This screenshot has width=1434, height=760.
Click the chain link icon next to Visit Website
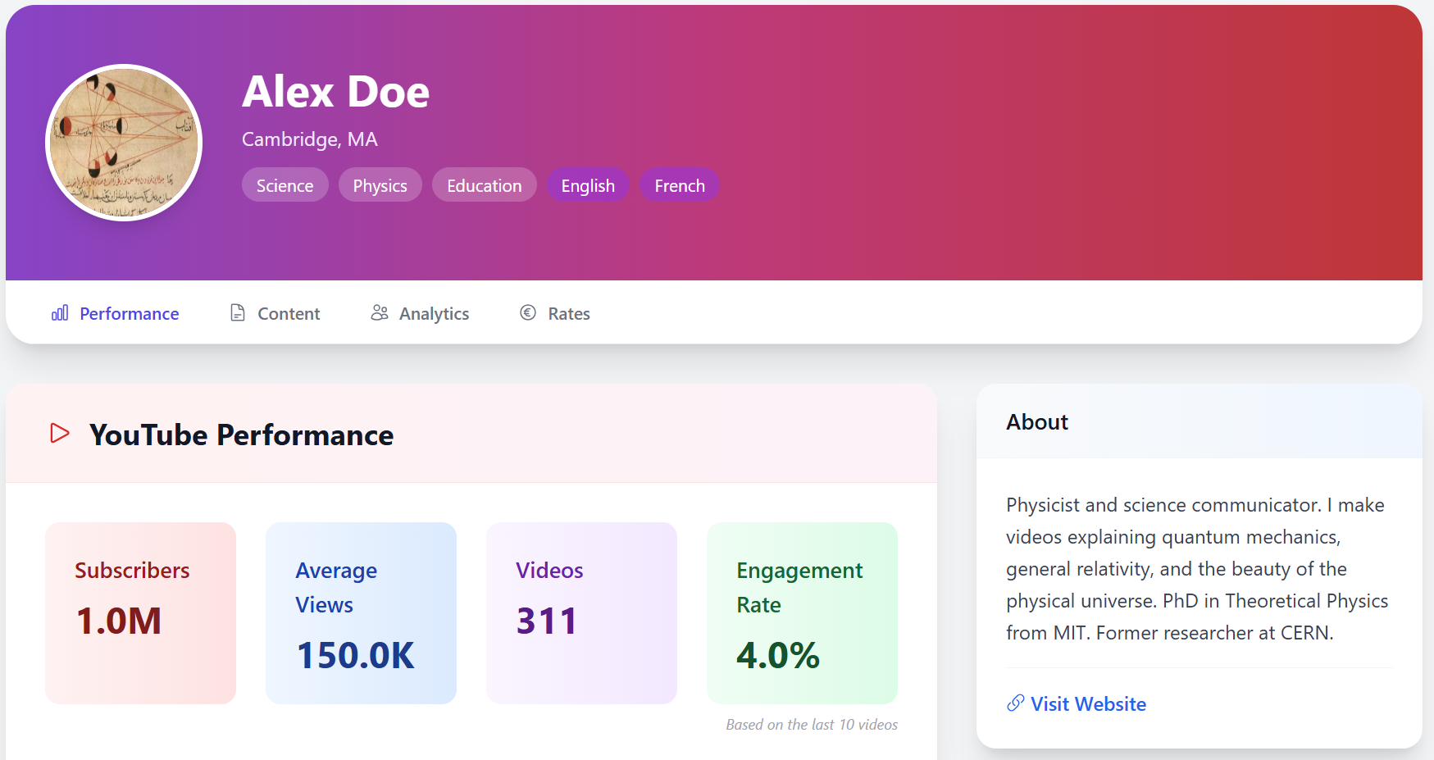pyautogui.click(x=1015, y=703)
